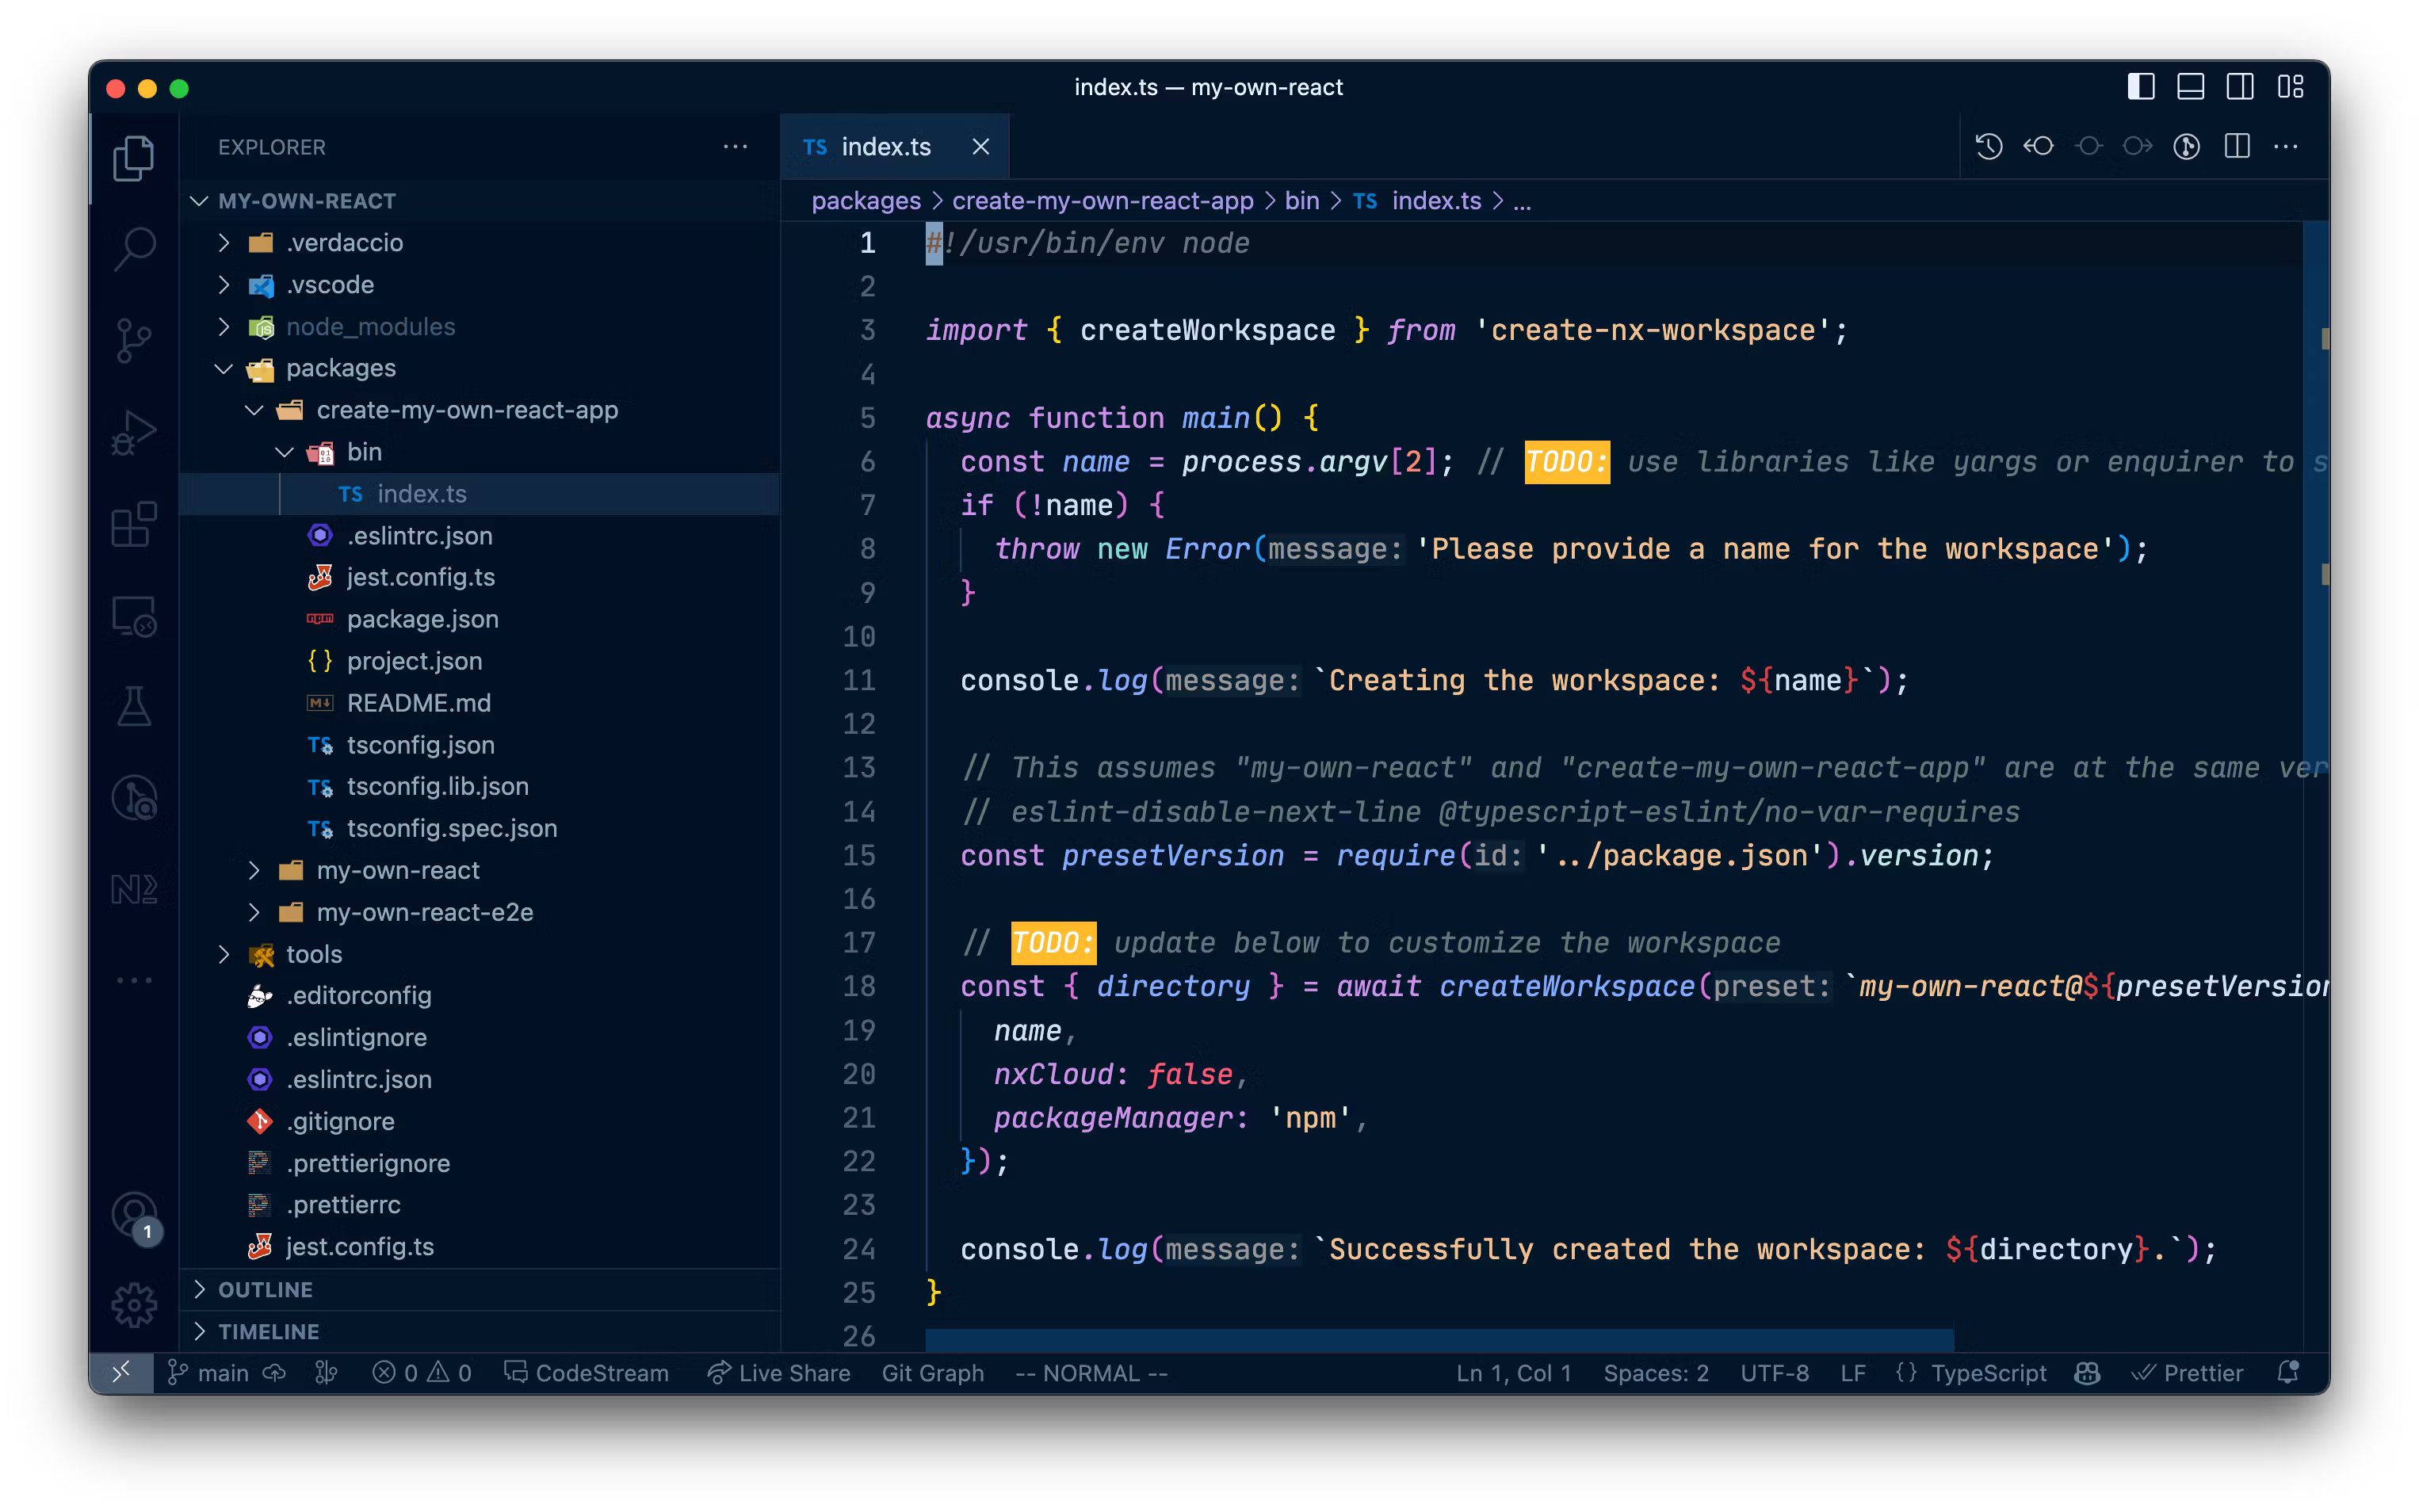
Task: Open the Nx Console view
Action: 134,889
